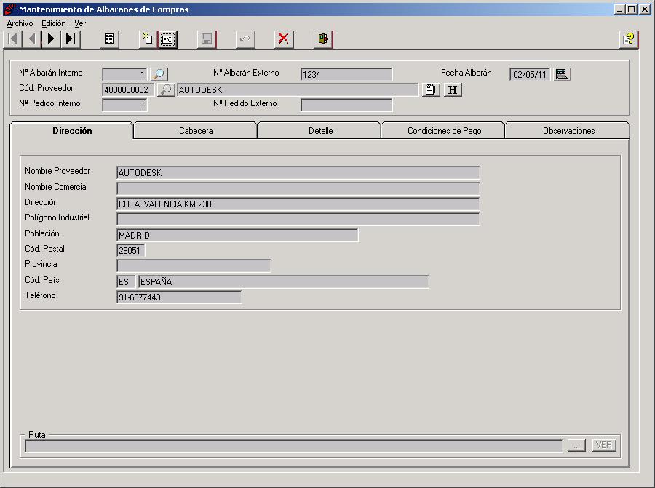Open the Ver menu
This screenshot has width=655, height=488.
80,23
